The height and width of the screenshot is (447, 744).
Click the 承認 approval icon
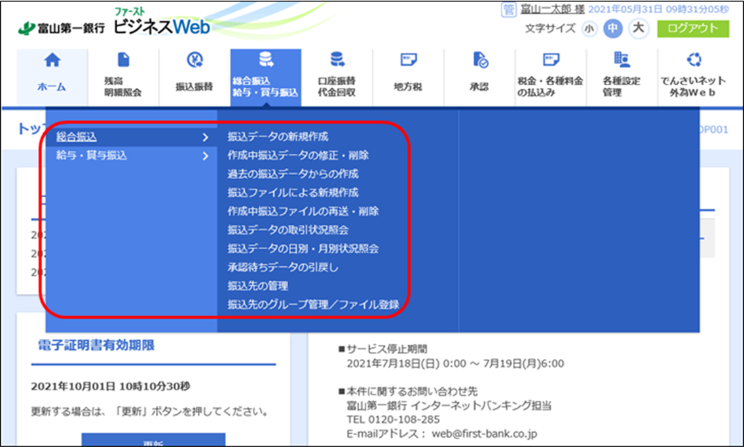(x=479, y=61)
